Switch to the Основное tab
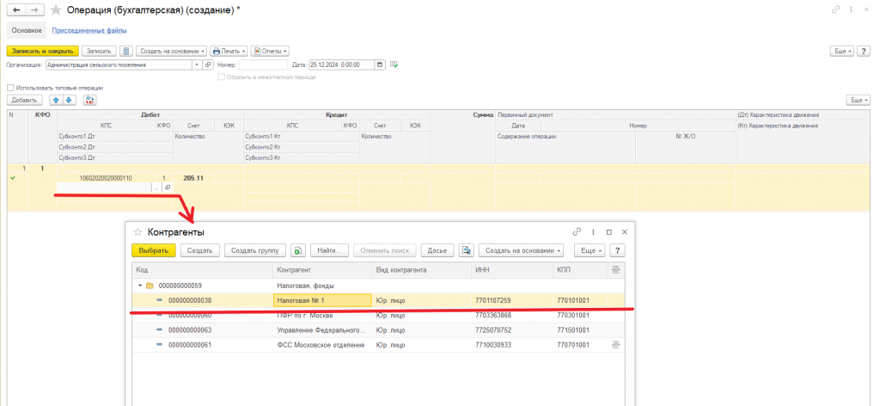The height and width of the screenshot is (406, 880). point(26,30)
